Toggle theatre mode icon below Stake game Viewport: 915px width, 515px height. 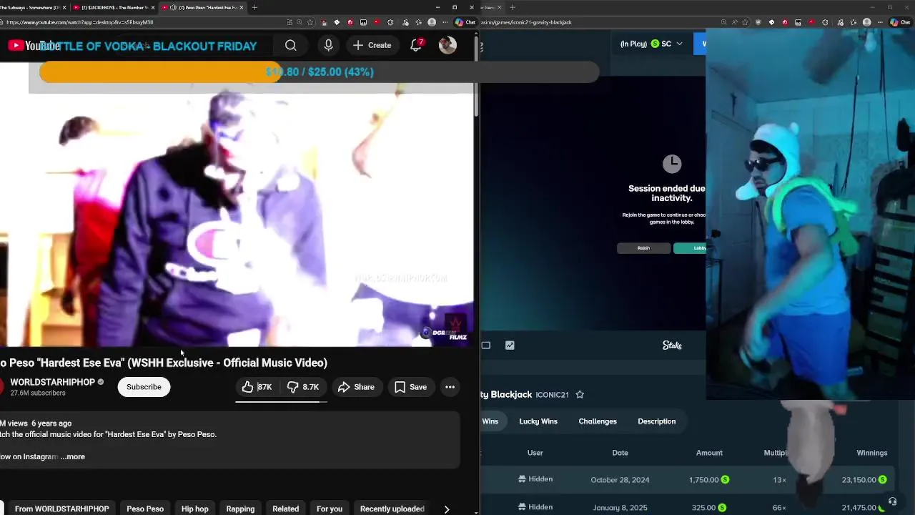[486, 345]
